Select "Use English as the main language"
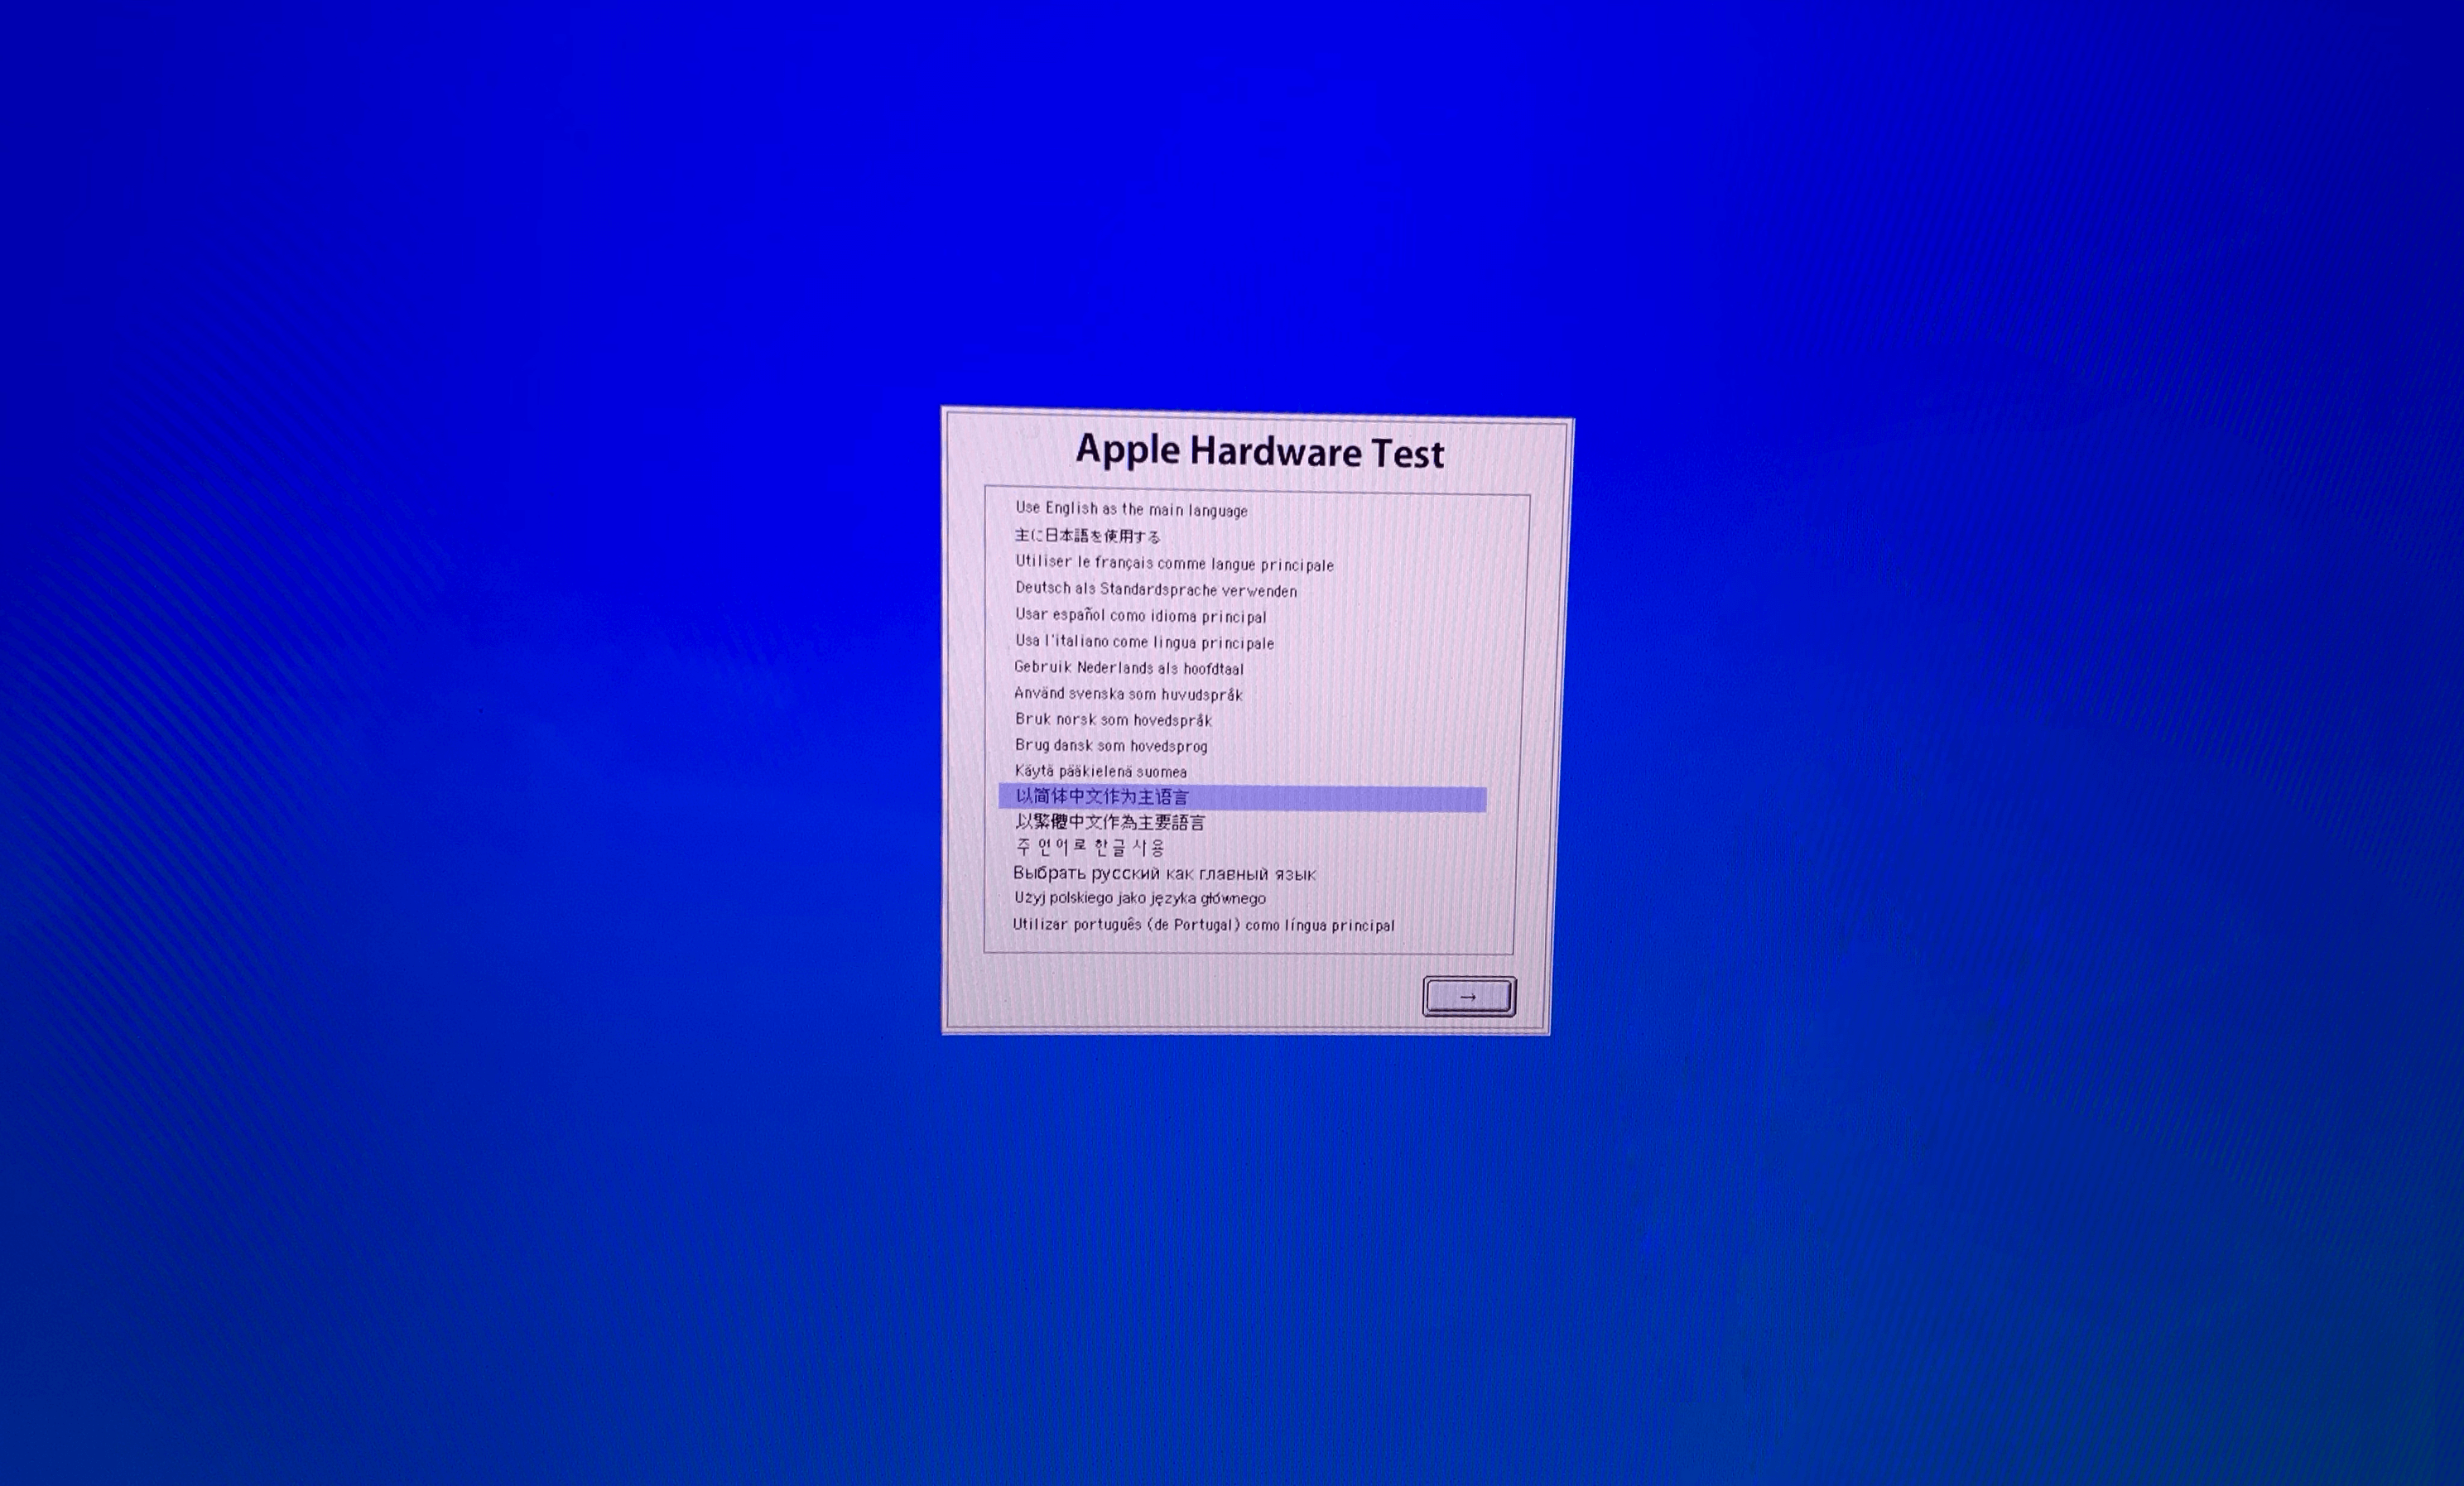2464x1486 pixels. coord(1131,509)
